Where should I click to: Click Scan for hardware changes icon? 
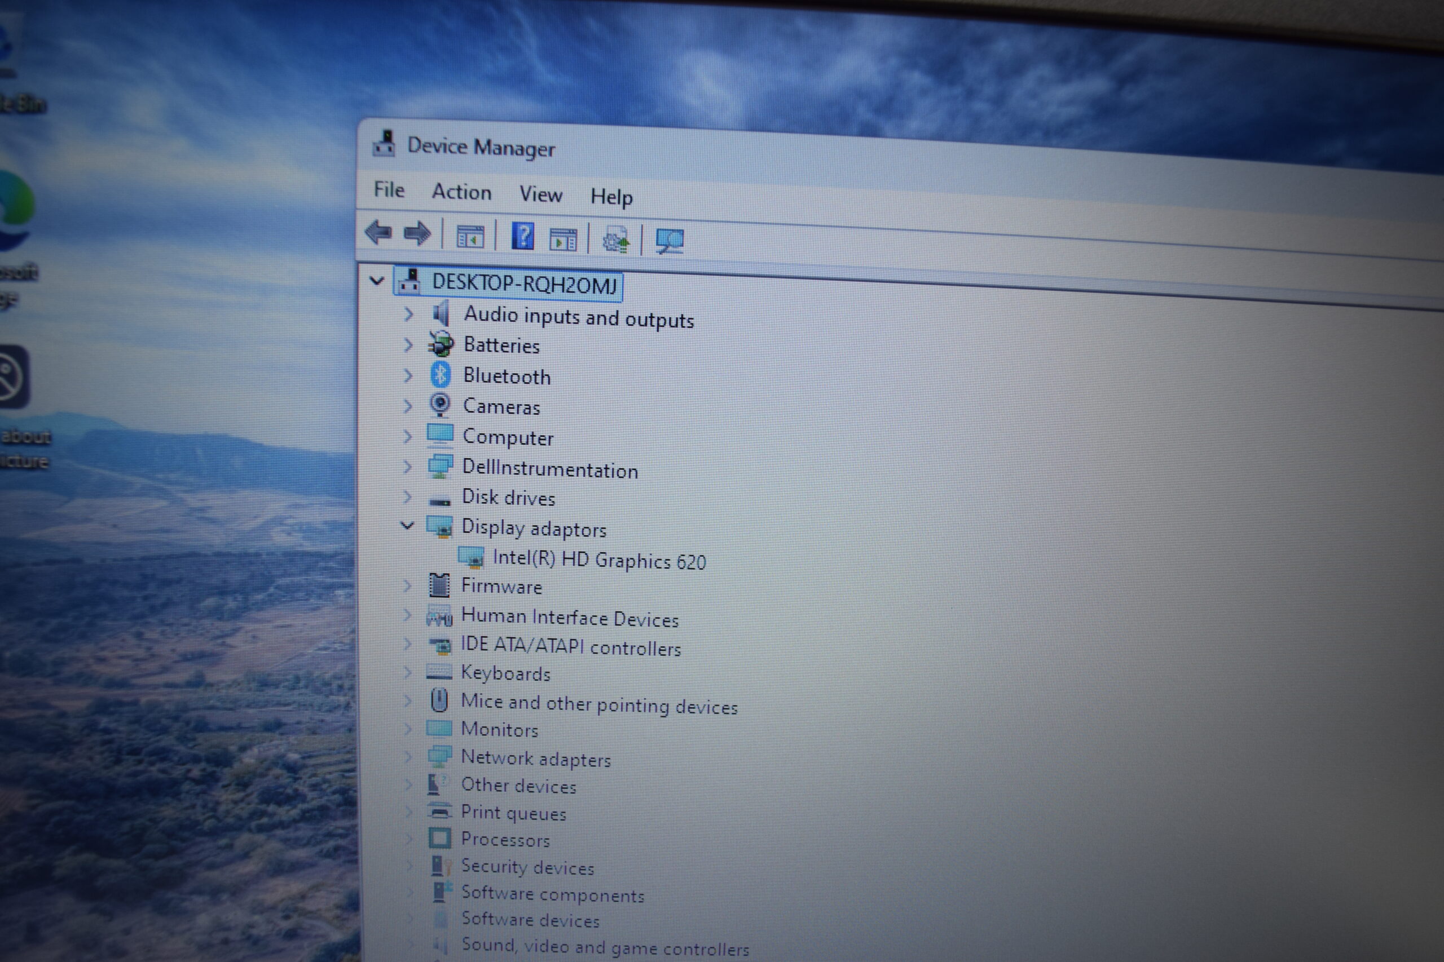click(x=670, y=241)
